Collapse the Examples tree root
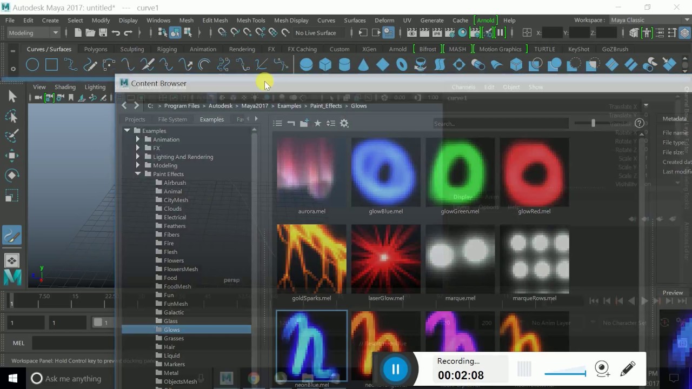The height and width of the screenshot is (389, 692). 127,131
